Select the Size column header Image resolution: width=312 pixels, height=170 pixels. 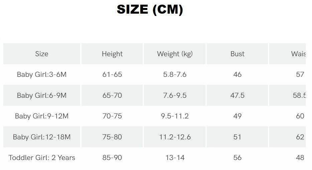(42, 54)
